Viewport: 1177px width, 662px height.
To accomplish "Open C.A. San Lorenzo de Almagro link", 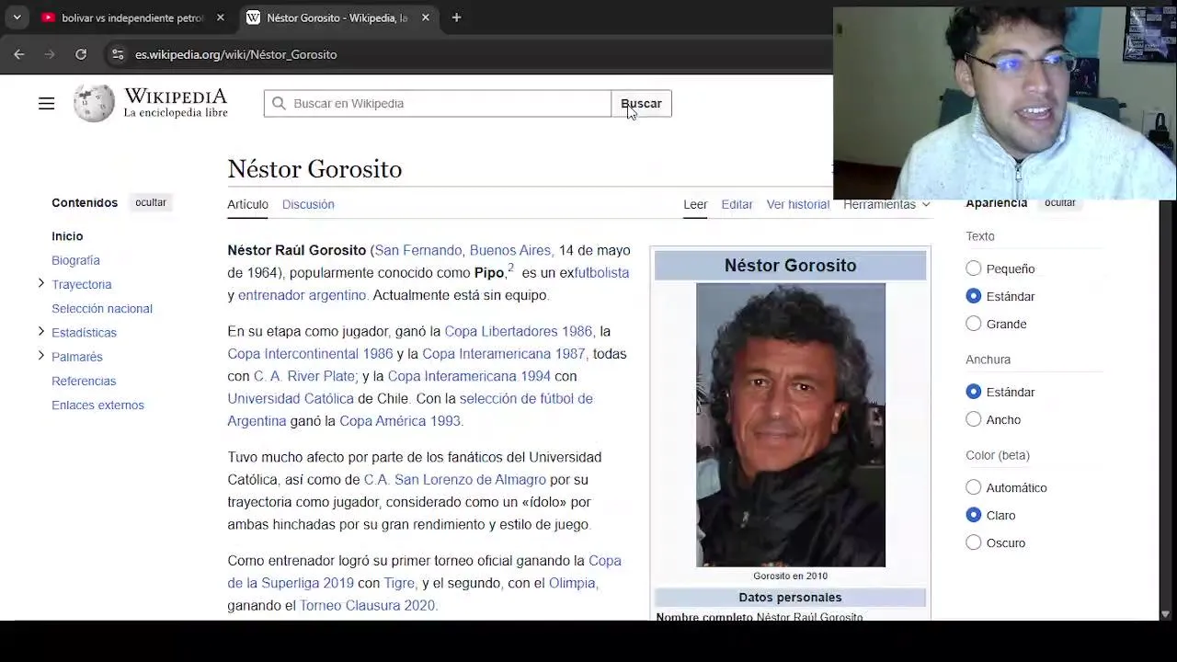I will (x=454, y=480).
